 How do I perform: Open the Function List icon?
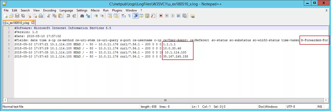point(153,16)
